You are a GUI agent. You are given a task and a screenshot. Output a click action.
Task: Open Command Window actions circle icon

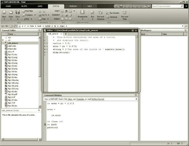pos(136,95)
